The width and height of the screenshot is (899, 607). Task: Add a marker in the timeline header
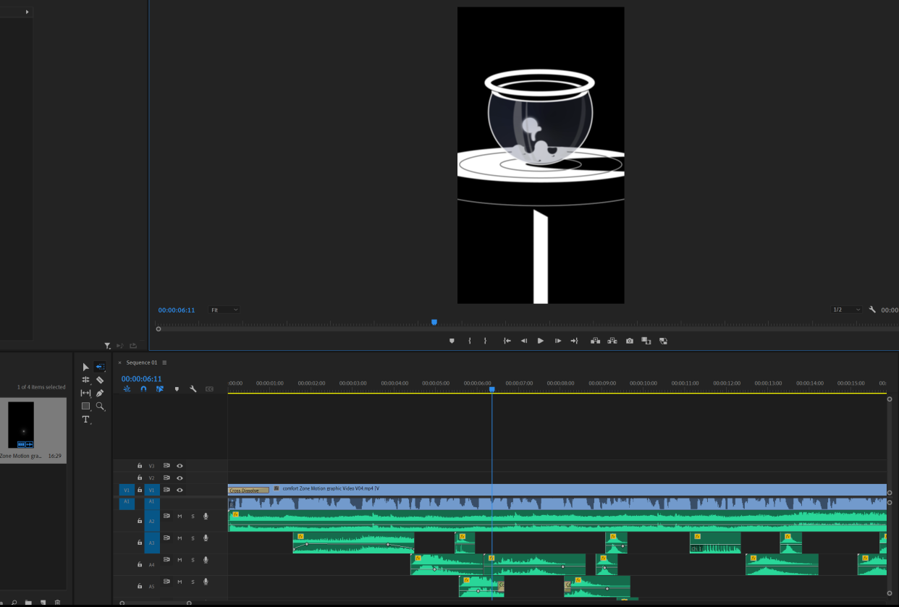[x=177, y=389]
